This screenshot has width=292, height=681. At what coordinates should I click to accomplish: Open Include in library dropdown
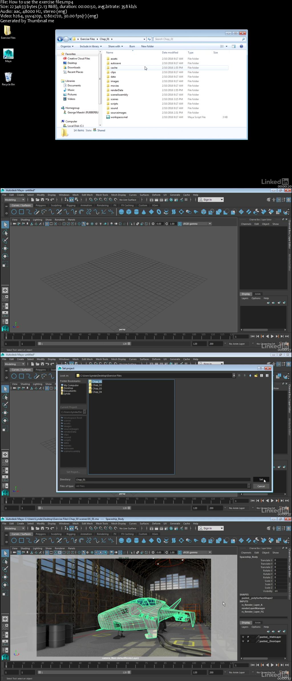(x=91, y=46)
